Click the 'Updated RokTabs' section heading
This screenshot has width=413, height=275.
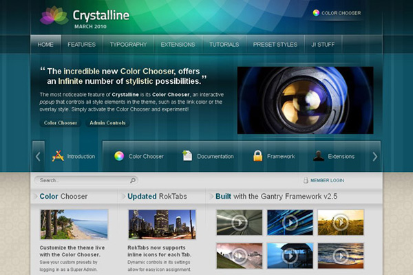pos(157,197)
